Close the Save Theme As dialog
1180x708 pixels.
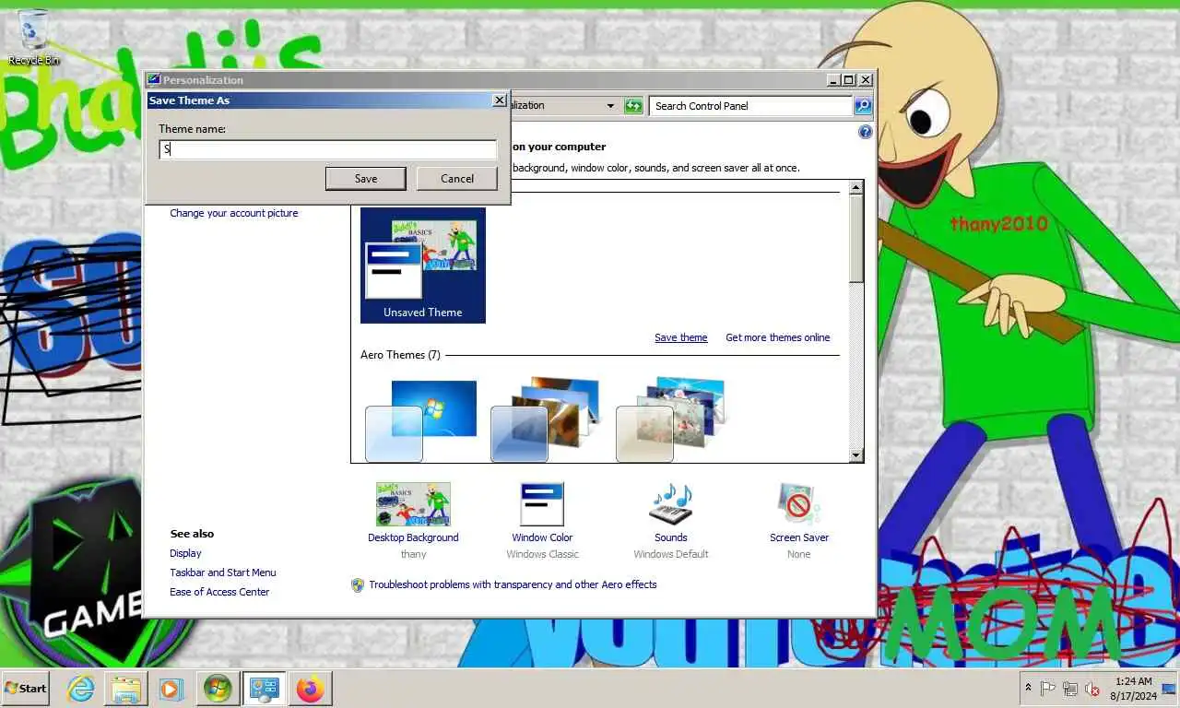pyautogui.click(x=500, y=100)
